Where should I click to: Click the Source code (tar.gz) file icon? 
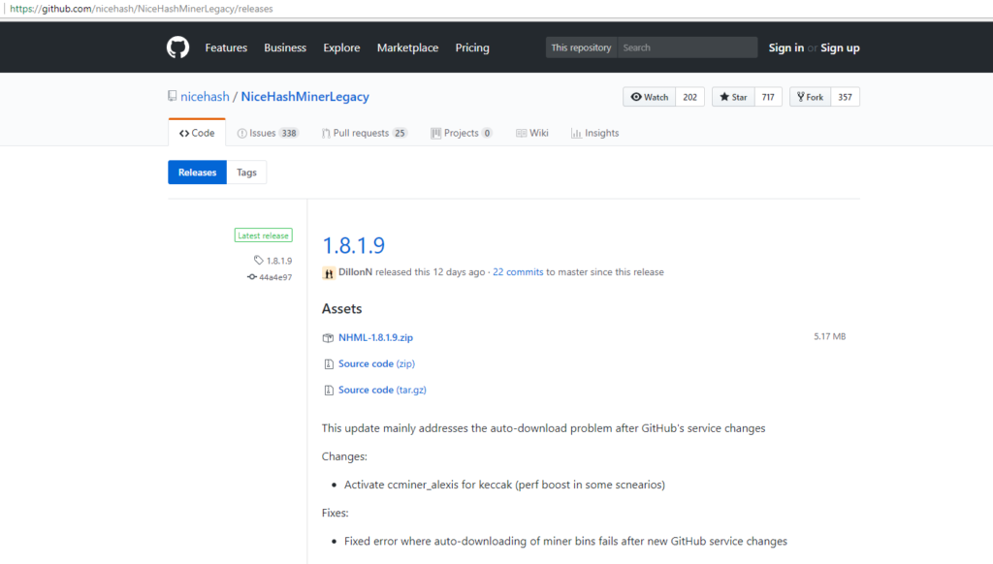(328, 390)
